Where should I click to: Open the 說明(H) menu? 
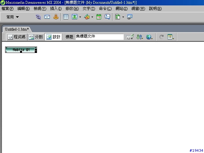[155, 9]
